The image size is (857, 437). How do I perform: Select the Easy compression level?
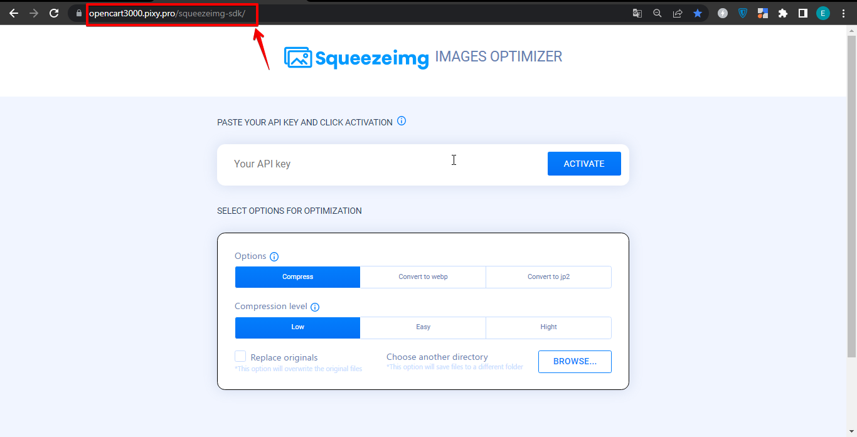pyautogui.click(x=423, y=327)
